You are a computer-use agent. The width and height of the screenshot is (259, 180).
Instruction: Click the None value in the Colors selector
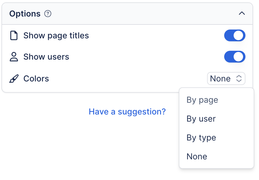tap(220, 79)
